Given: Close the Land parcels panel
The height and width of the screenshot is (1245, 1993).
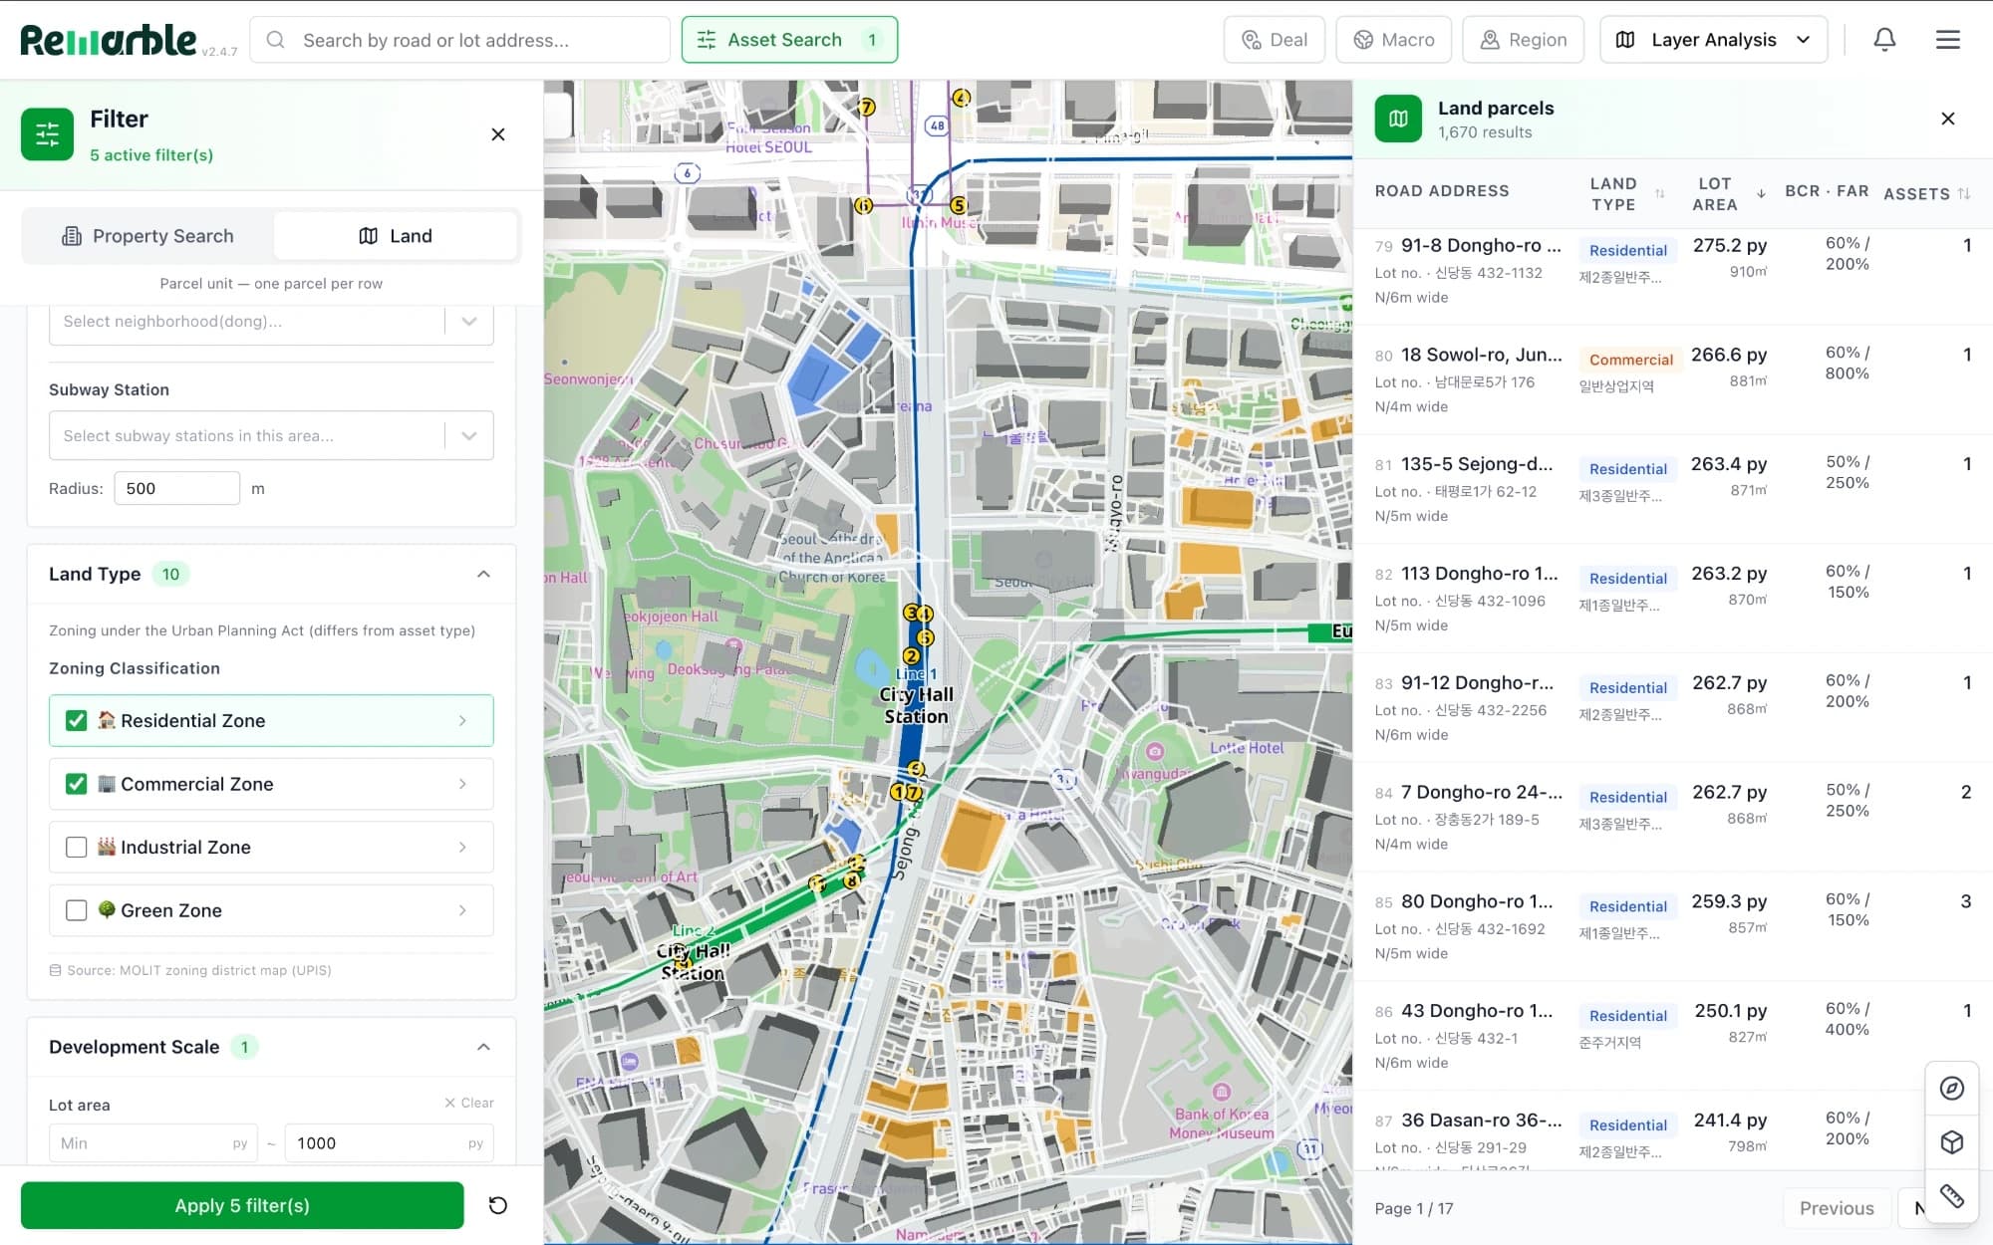Looking at the screenshot, I should [x=1948, y=119].
